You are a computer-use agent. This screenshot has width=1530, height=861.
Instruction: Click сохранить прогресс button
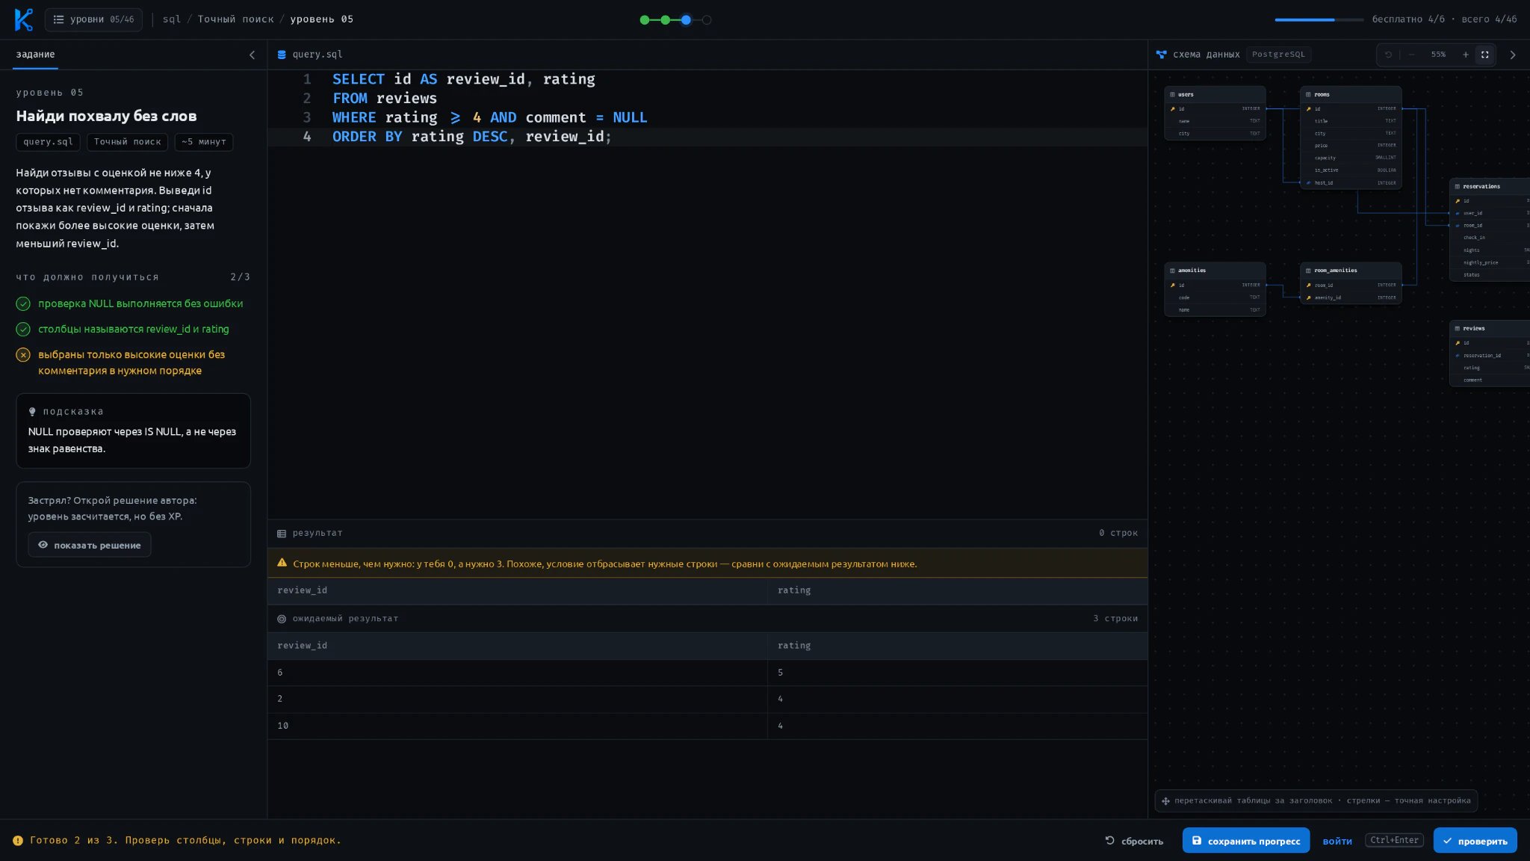pos(1245,841)
